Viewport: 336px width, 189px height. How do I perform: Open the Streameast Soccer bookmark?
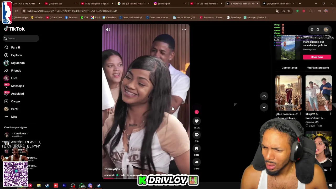tap(212, 18)
